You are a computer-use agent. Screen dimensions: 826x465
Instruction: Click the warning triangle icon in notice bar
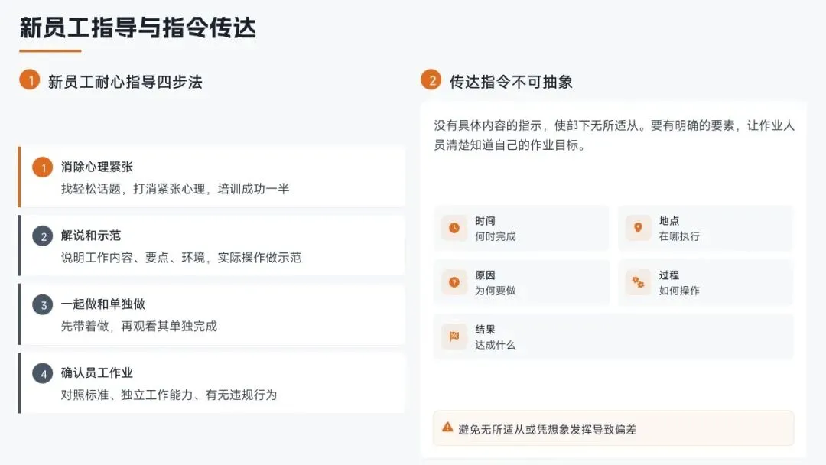tap(447, 427)
